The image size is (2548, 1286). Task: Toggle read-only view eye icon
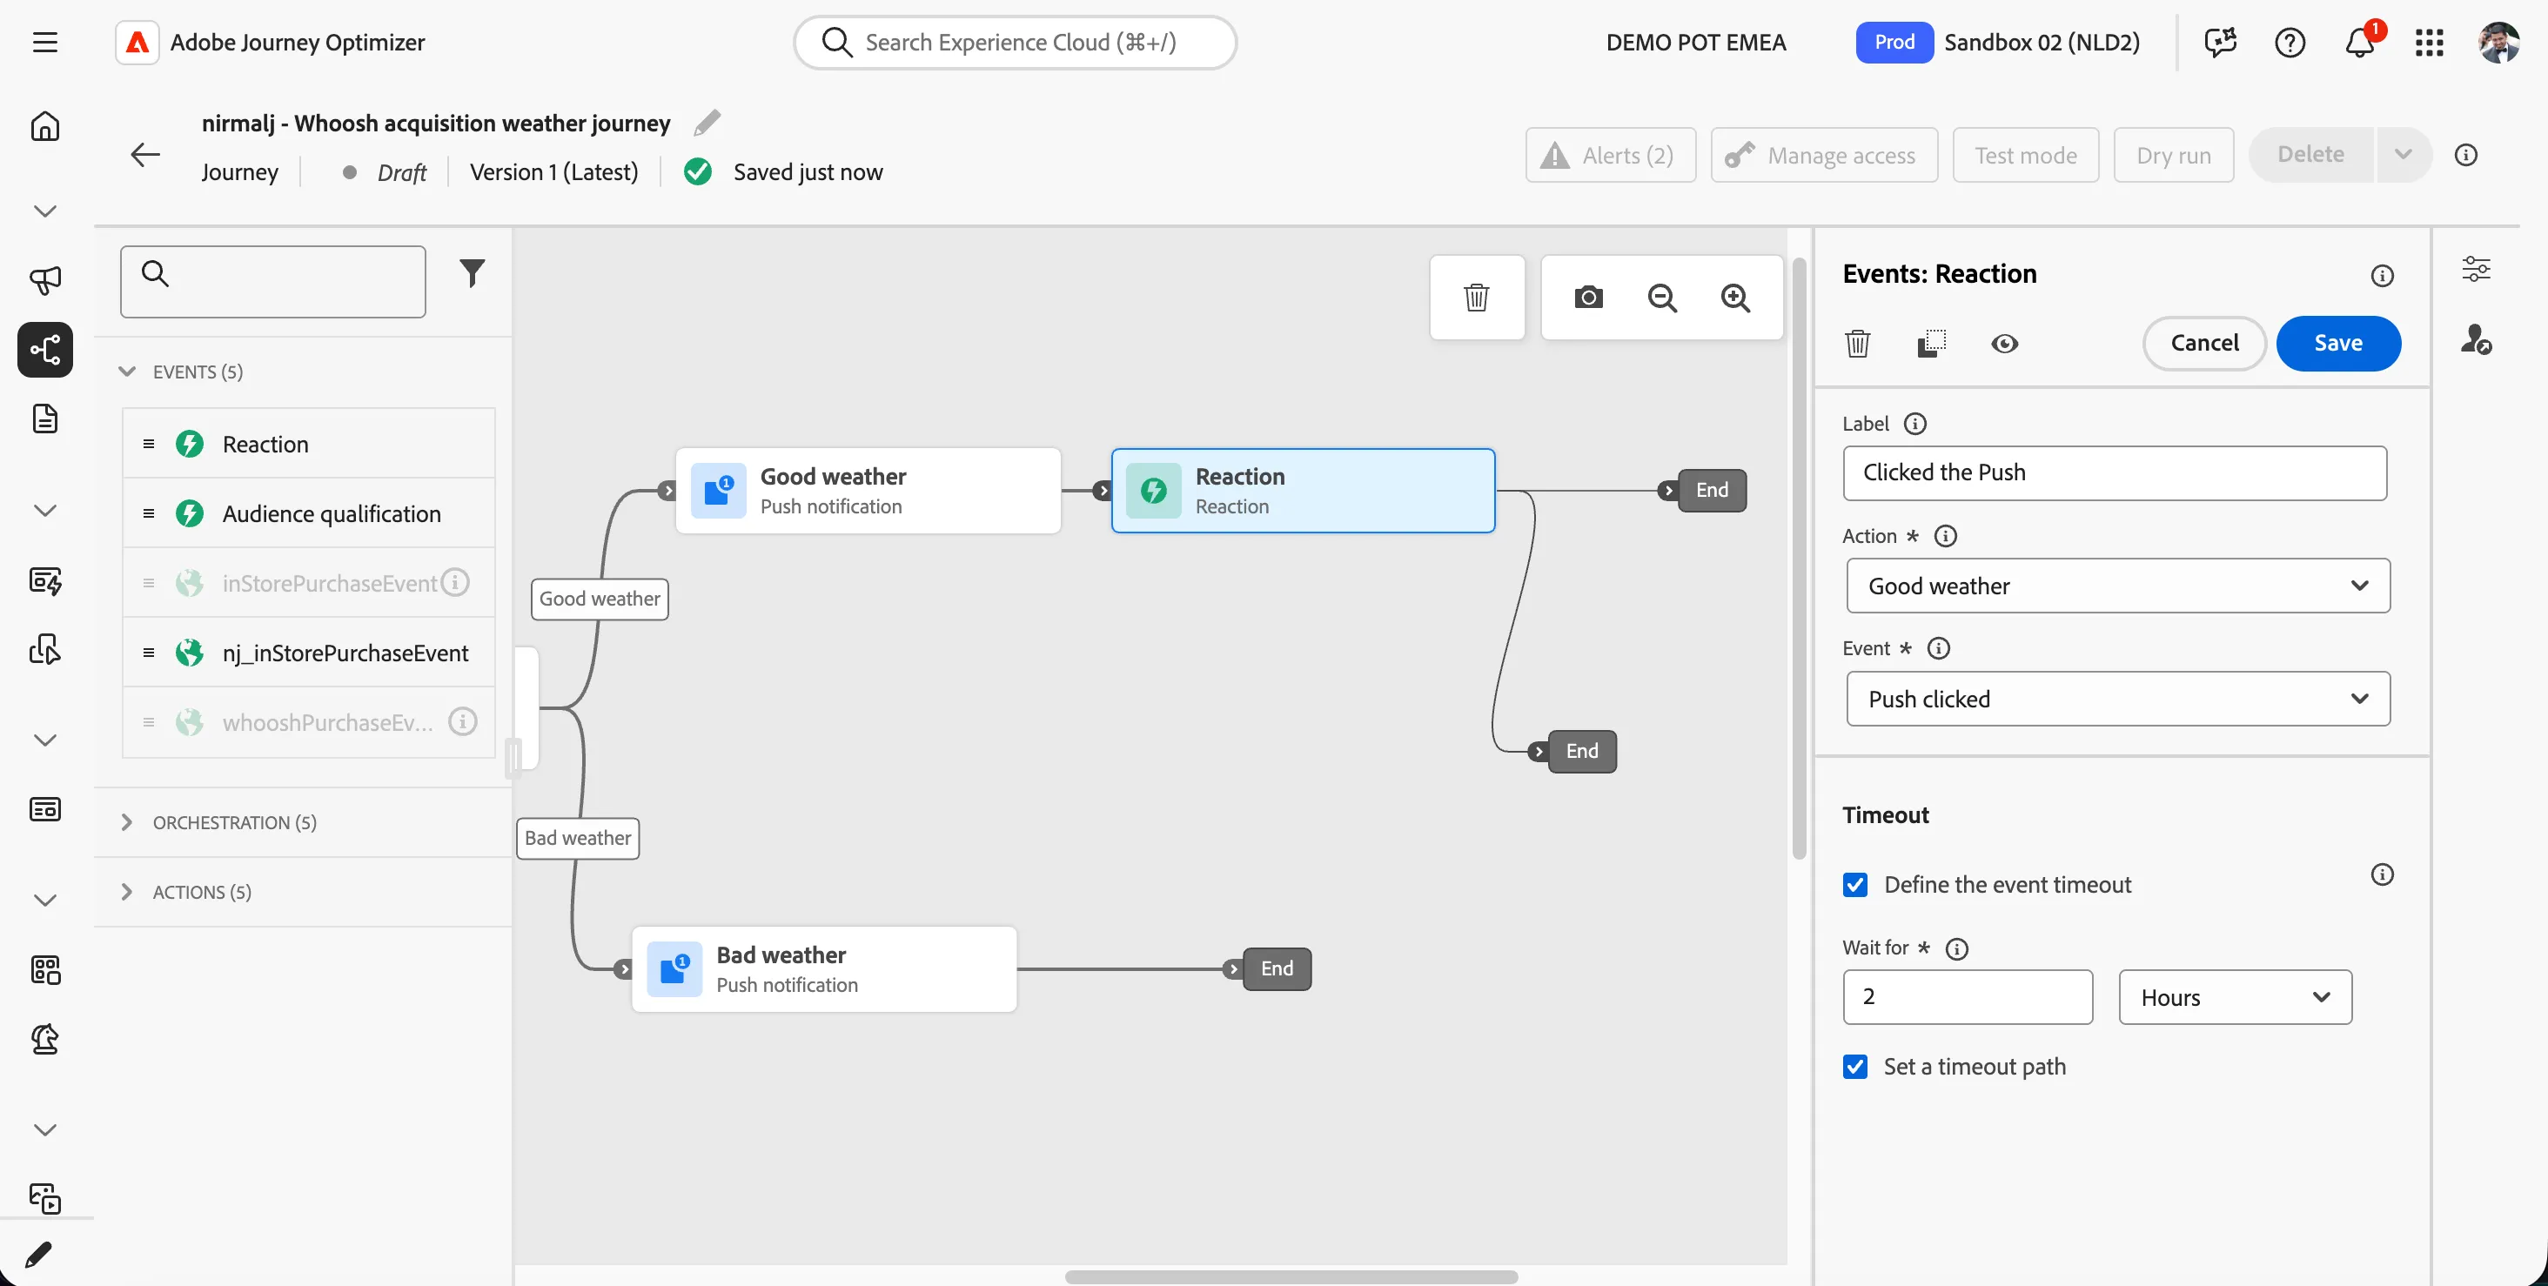point(2004,344)
